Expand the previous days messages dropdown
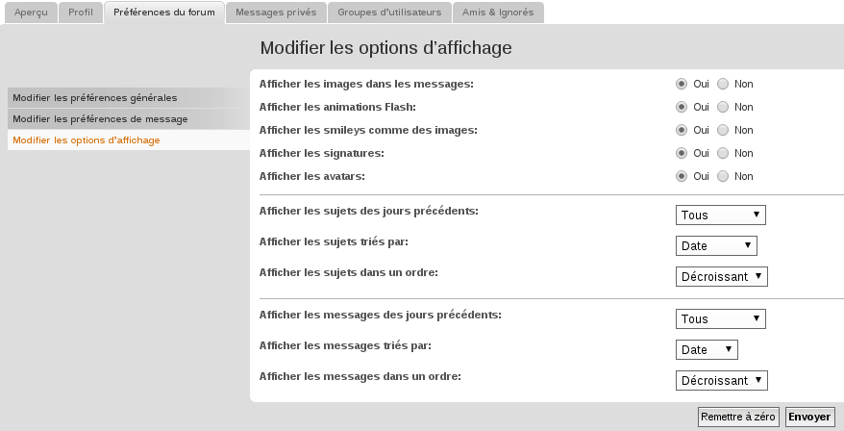The width and height of the screenshot is (844, 431). click(721, 318)
